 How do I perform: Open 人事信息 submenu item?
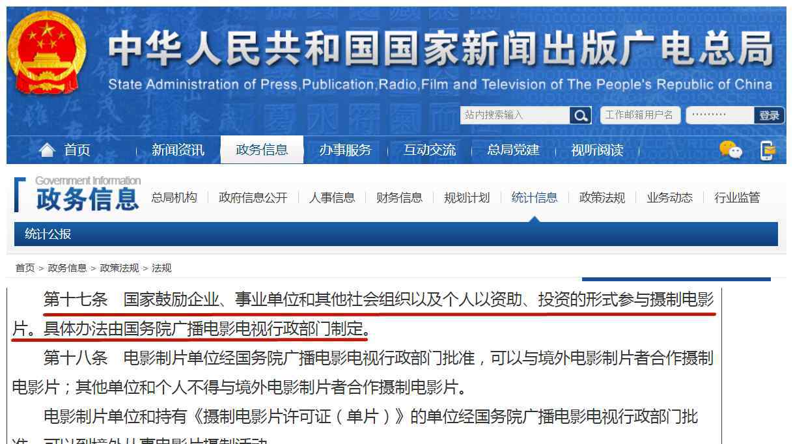click(x=332, y=197)
